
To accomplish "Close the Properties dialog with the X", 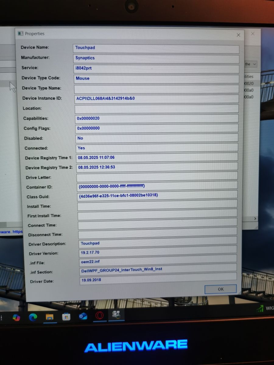I will click(x=238, y=35).
